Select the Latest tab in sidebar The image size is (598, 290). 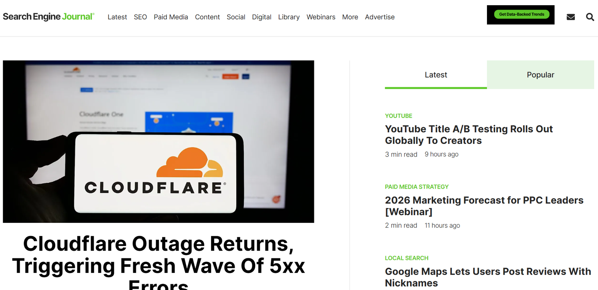click(436, 75)
